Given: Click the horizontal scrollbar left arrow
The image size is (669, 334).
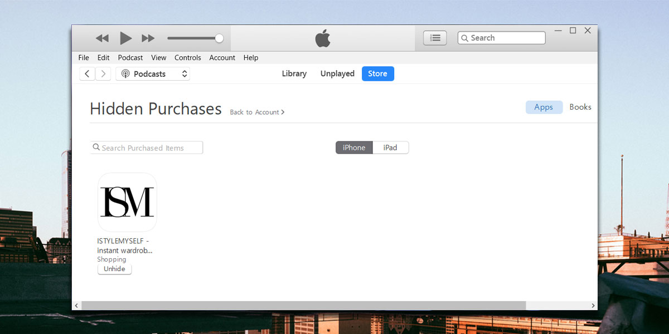Looking at the screenshot, I should (x=77, y=306).
